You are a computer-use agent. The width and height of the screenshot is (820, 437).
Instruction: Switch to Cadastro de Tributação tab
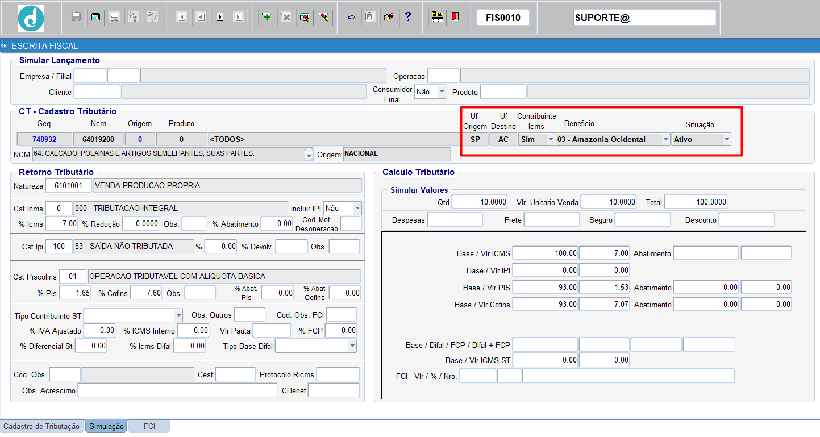pos(43,427)
